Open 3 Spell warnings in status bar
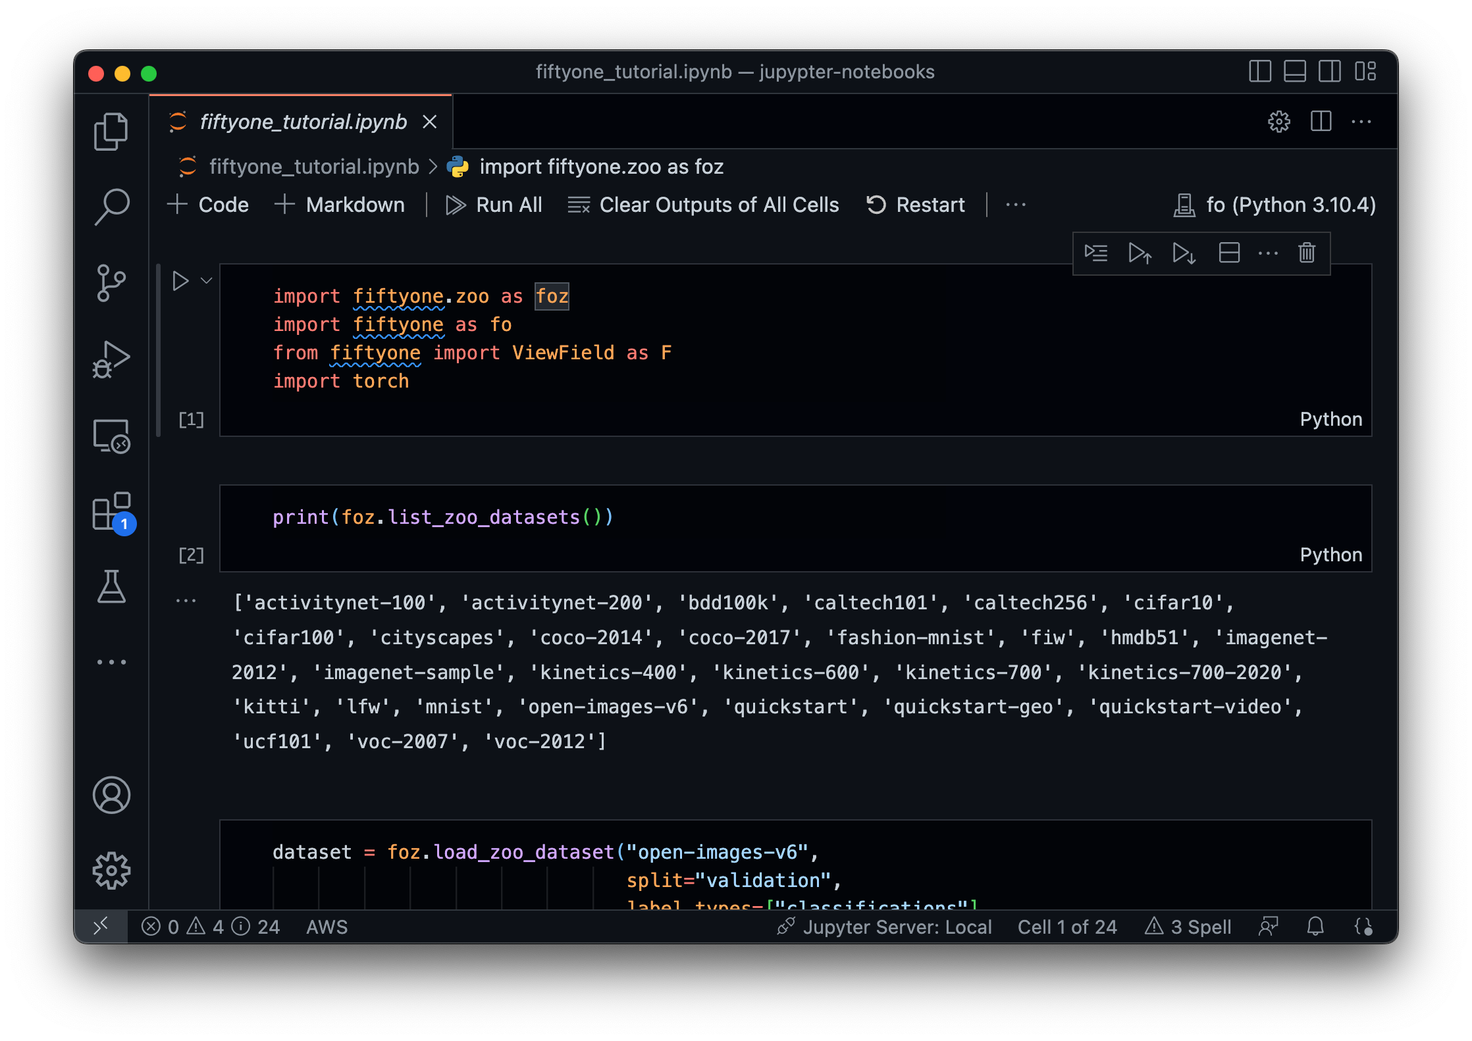 tap(1188, 927)
